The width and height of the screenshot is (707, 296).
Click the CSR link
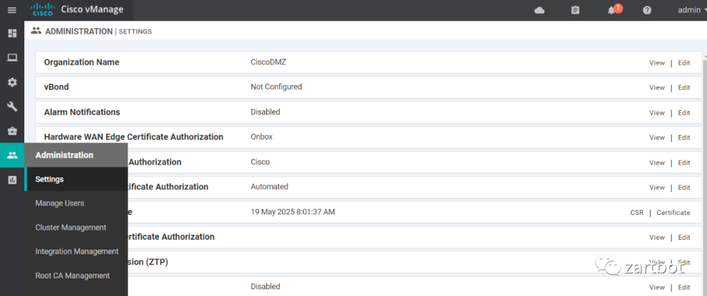pos(637,213)
